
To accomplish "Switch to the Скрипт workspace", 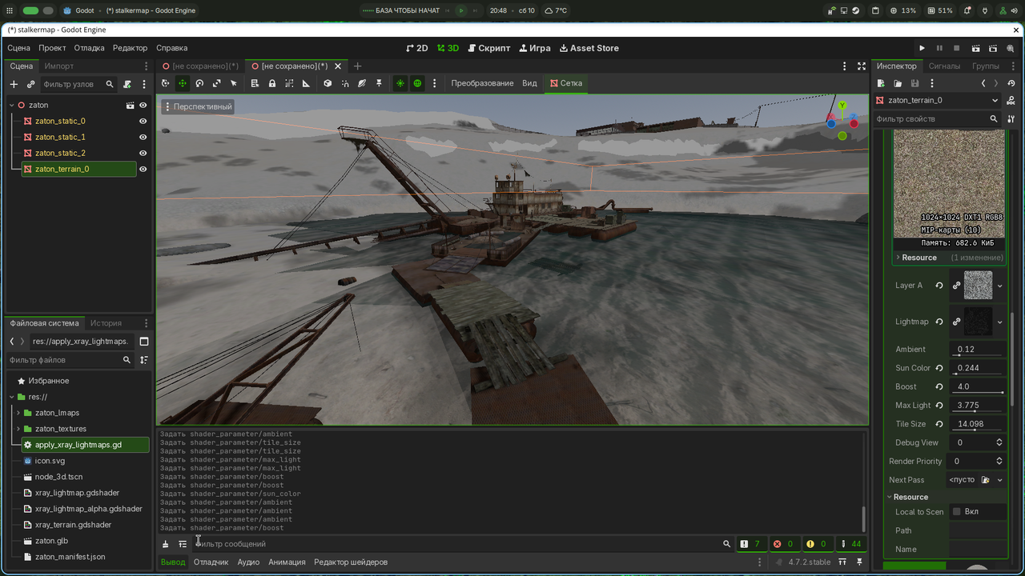I will tap(488, 48).
